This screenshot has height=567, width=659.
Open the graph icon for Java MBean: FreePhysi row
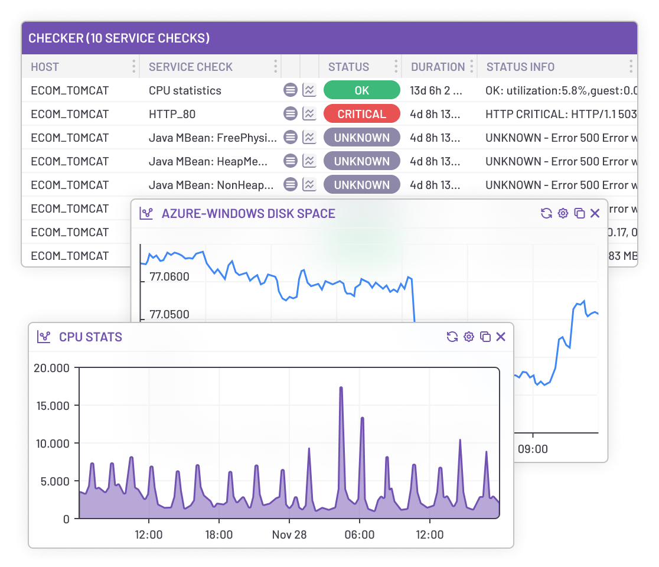tap(309, 137)
